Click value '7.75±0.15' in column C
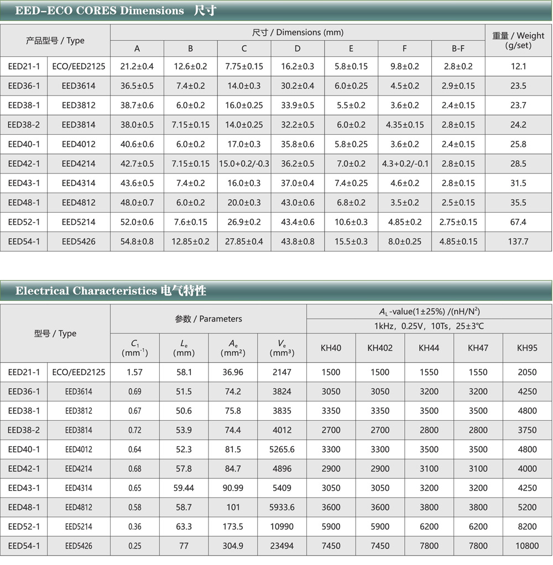 [x=244, y=66]
